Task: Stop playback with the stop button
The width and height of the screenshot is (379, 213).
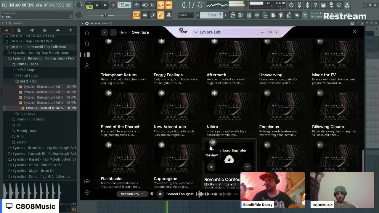Action: [105, 5]
